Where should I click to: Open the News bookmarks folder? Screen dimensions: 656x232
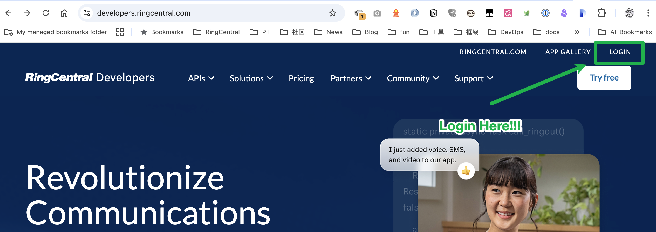click(x=328, y=32)
